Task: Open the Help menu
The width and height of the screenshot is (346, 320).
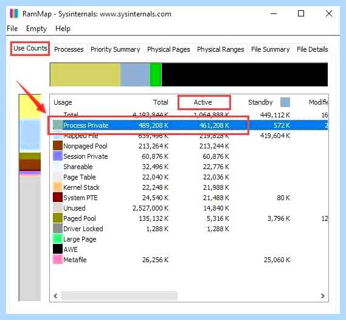Action: [x=63, y=29]
